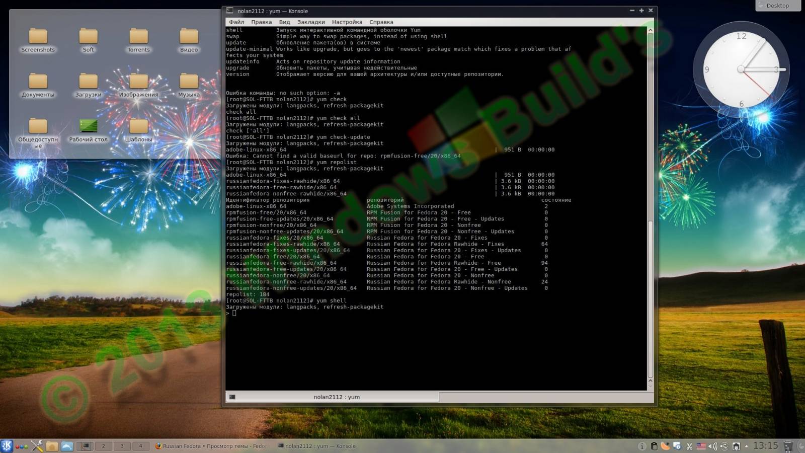Open KOrganizer reminder tray icon
The height and width of the screenshot is (453, 805).
677,446
